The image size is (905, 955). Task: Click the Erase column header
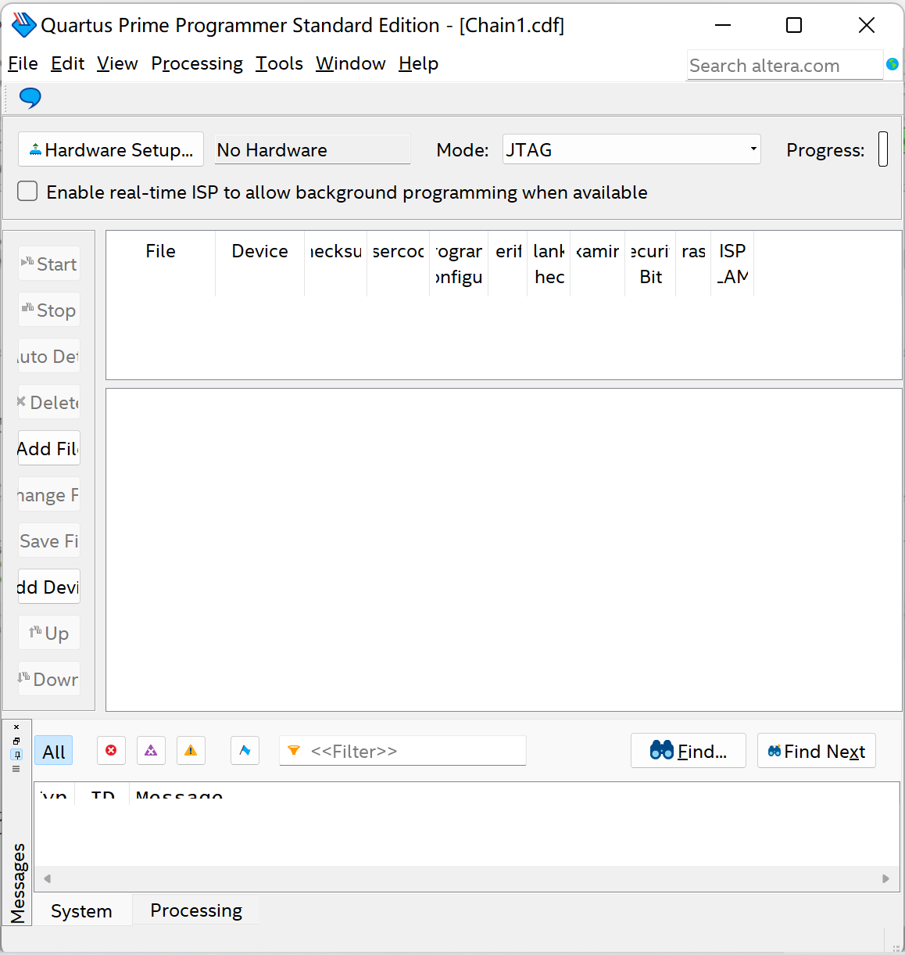[693, 264]
